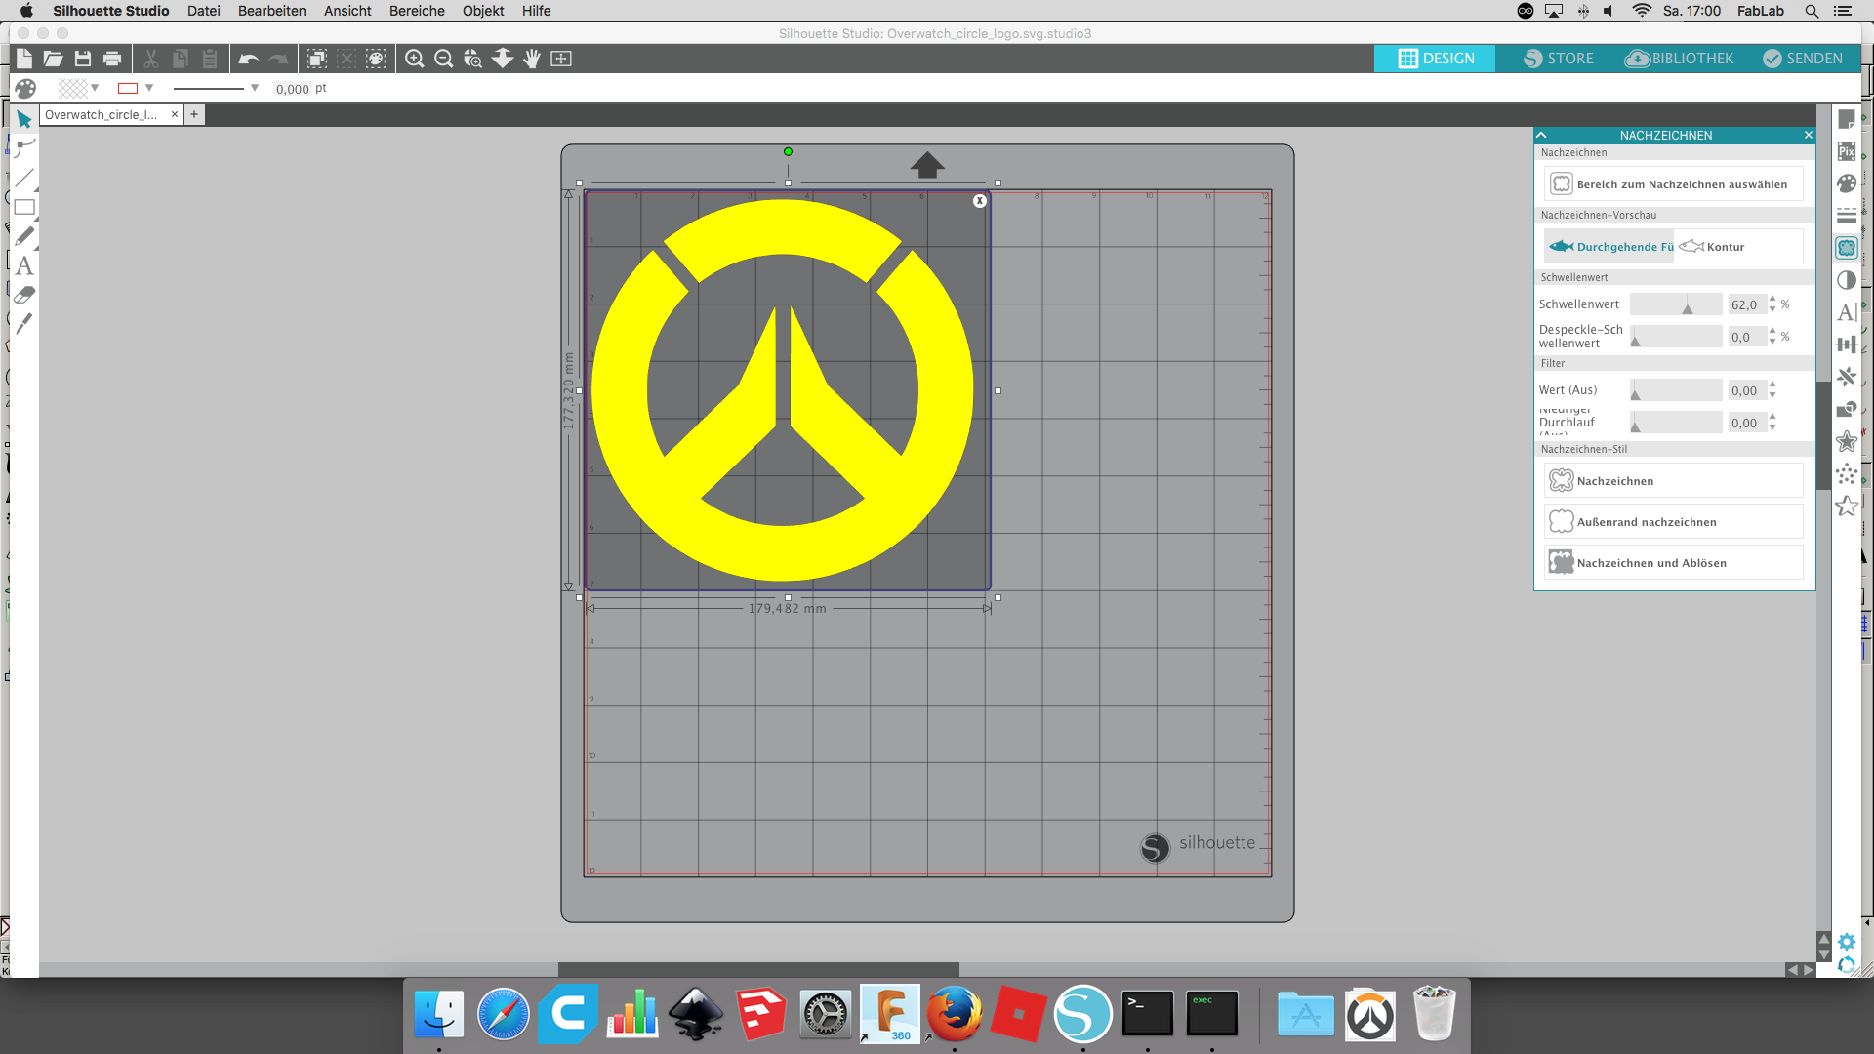
Task: Open the Rhinestone dots panel icon
Action: [1847, 473]
